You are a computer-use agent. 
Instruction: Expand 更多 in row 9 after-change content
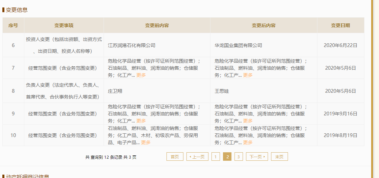(x=248, y=121)
